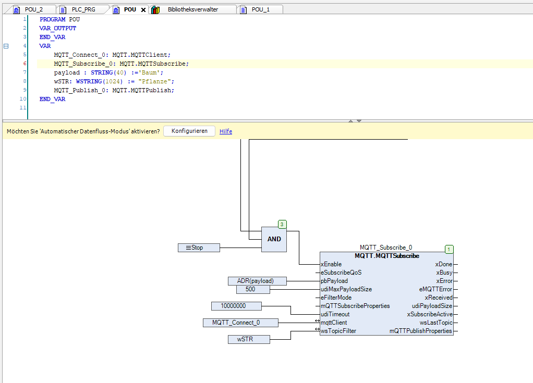This screenshot has width=533, height=383.
Task: Select the wSTR operand box
Action: (248, 339)
